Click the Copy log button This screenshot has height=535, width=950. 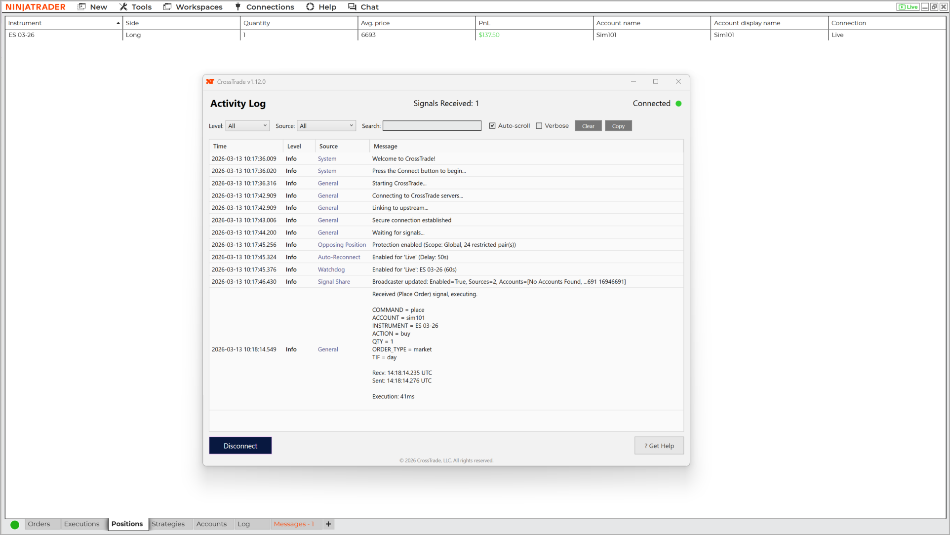618,126
